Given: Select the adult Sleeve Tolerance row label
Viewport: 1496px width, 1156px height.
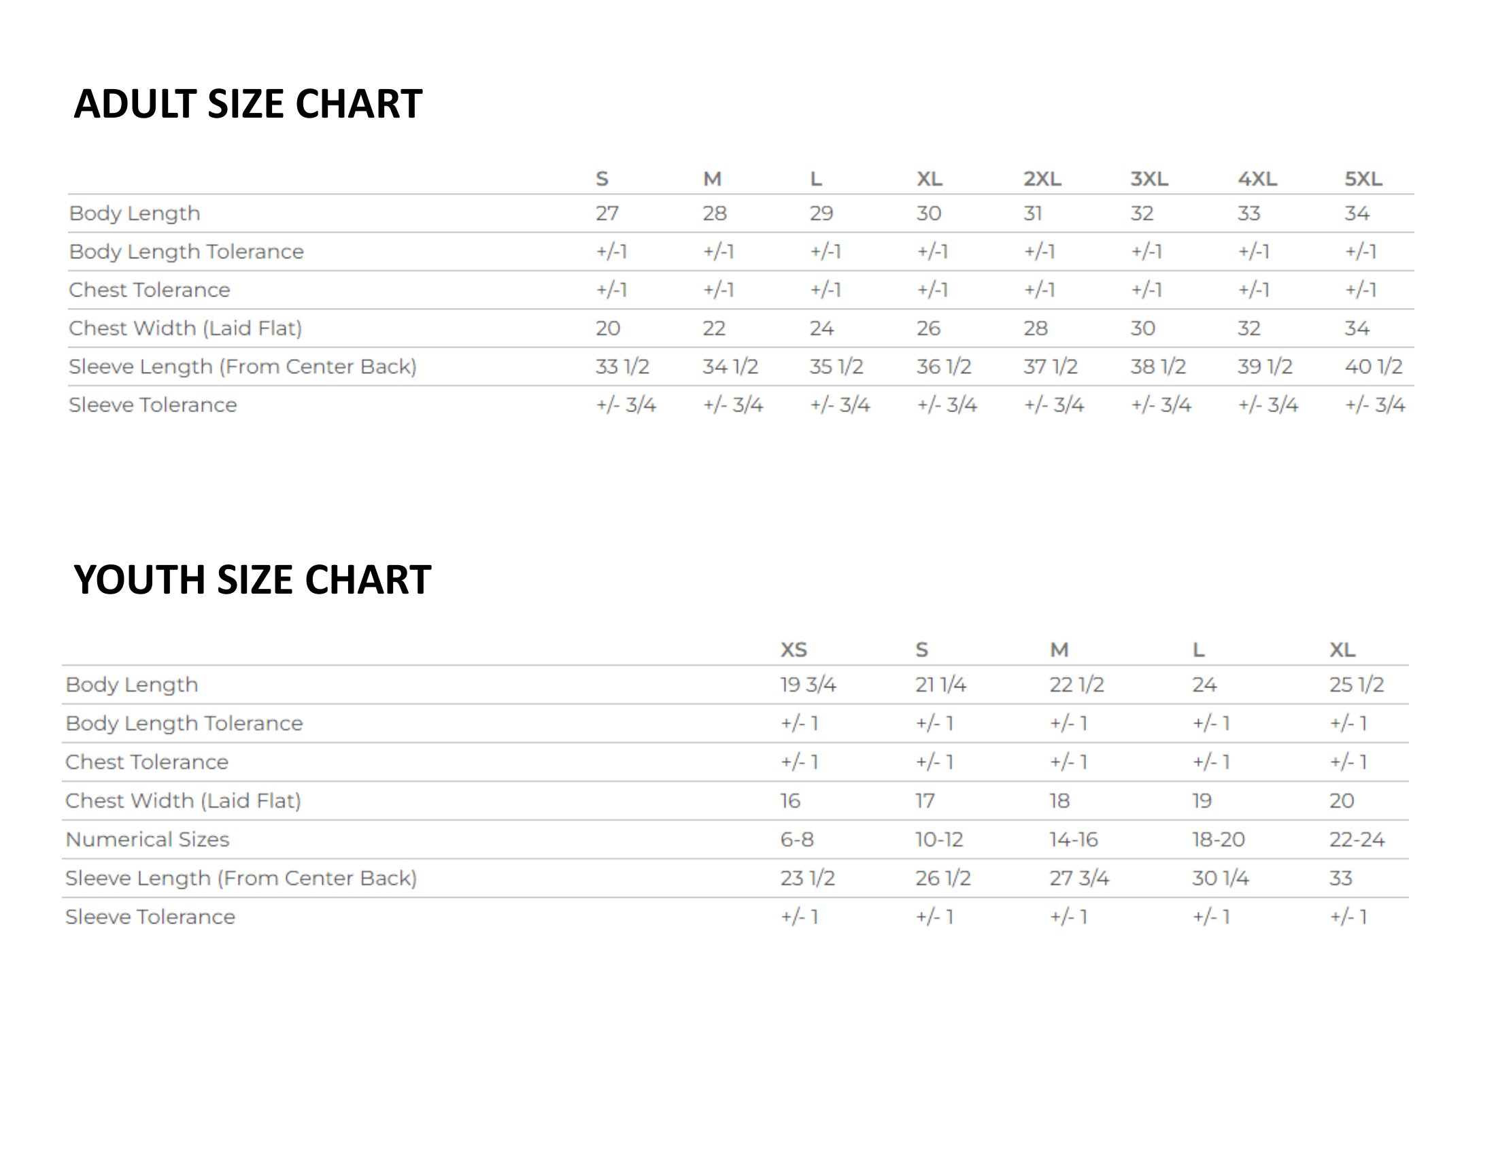Looking at the screenshot, I should point(153,405).
